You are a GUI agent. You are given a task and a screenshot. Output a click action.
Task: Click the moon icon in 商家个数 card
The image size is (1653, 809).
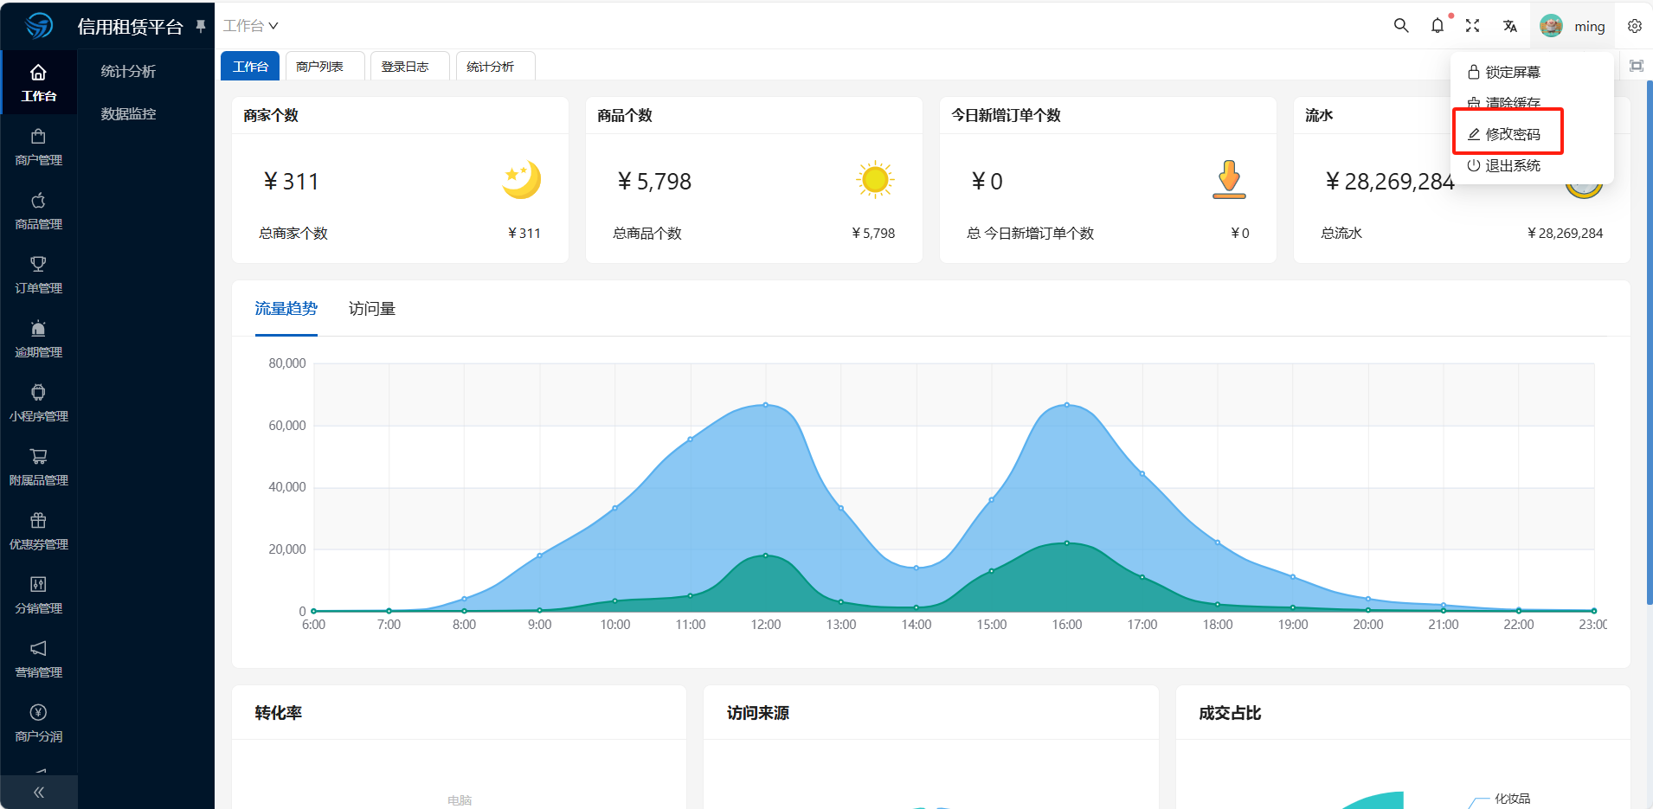(521, 180)
